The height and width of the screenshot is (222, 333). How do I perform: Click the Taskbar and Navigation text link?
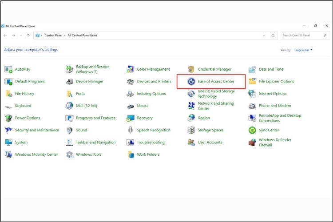tap(96, 143)
